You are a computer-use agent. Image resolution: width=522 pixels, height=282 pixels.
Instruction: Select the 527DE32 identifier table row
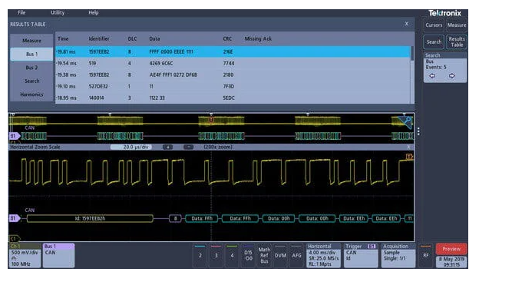click(233, 86)
